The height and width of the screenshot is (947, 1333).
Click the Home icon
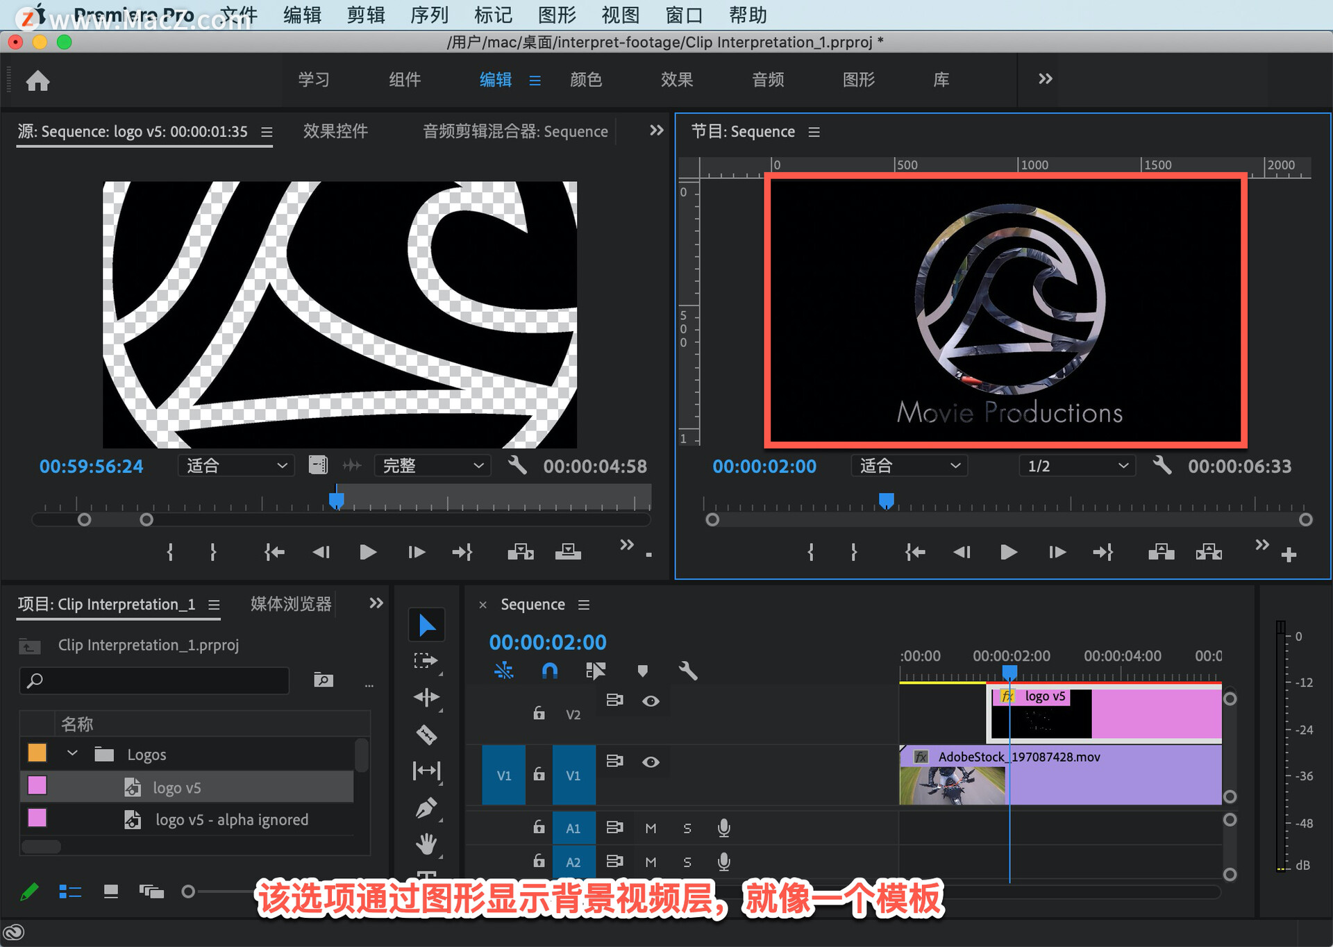click(38, 81)
